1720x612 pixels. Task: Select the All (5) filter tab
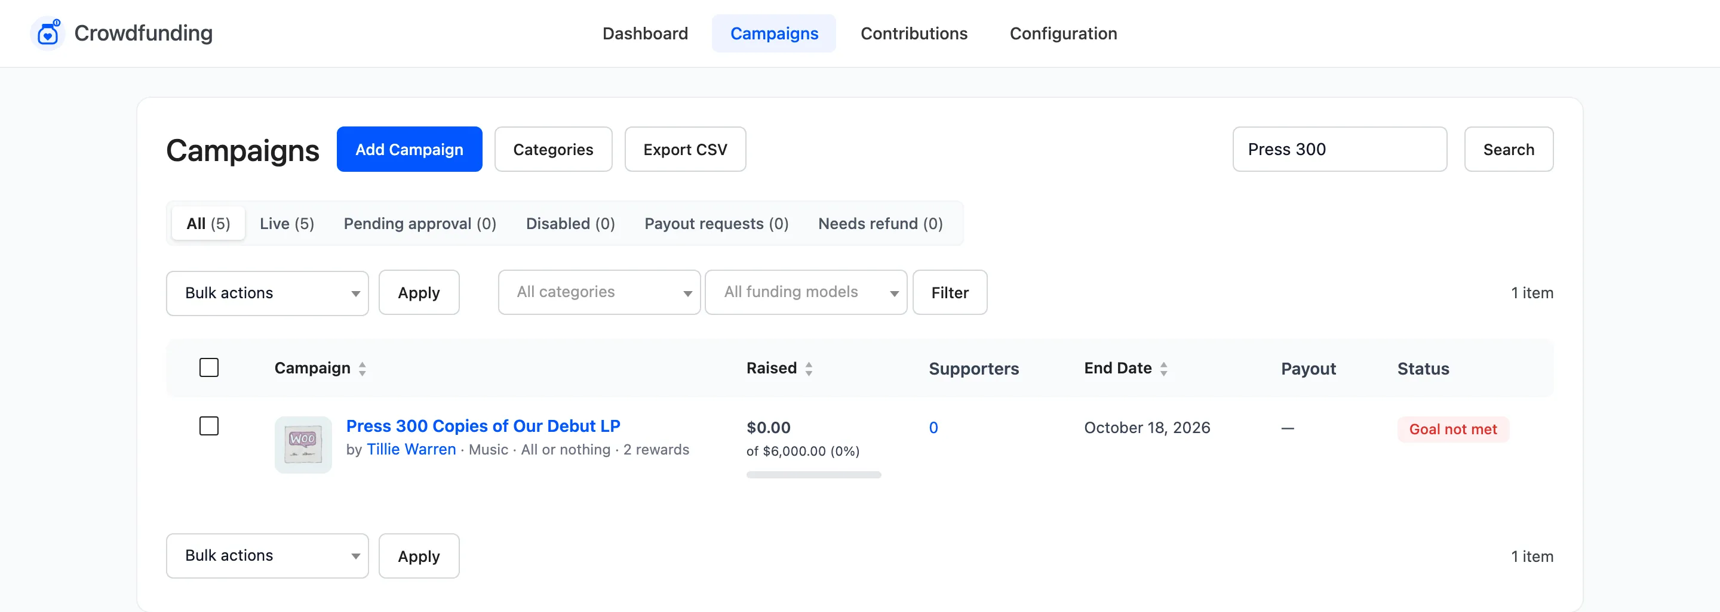click(208, 223)
